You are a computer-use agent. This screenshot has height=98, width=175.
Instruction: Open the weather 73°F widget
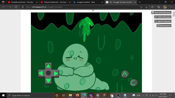coord(136,95)
